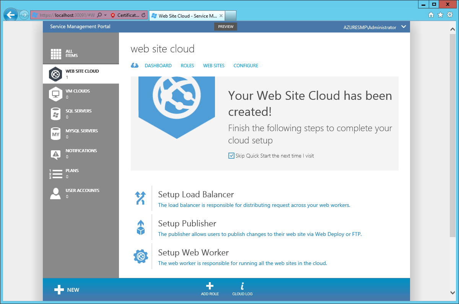Click the User Accounts person icon
The width and height of the screenshot is (459, 304).
[x=56, y=193]
